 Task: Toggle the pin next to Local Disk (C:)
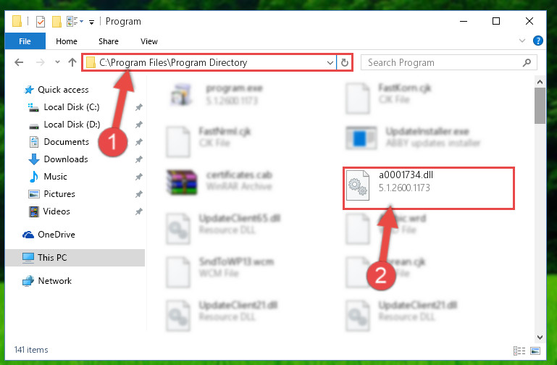139,107
